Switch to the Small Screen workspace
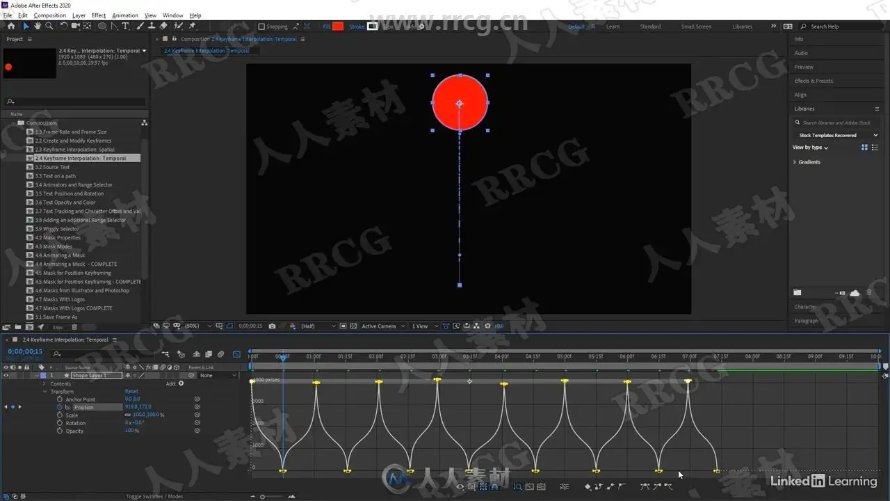The width and height of the screenshot is (890, 501). (x=696, y=26)
